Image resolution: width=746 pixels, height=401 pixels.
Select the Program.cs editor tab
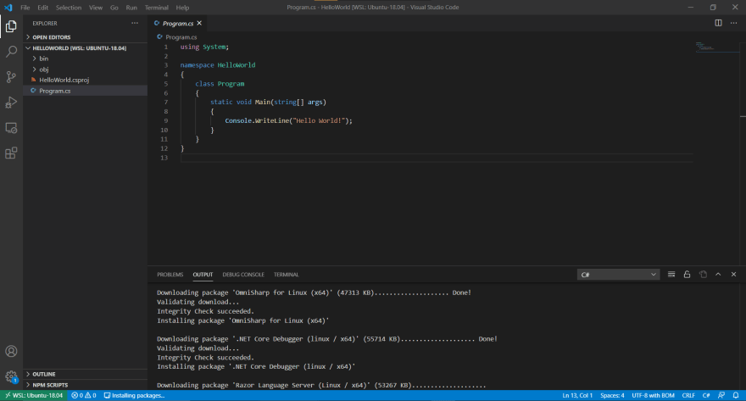[x=178, y=23]
